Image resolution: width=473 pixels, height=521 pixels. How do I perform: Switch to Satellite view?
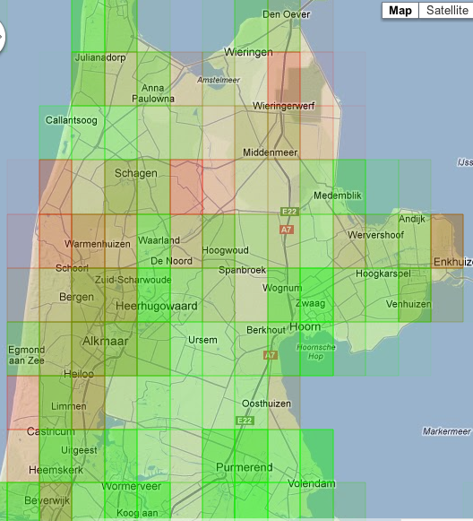coord(446,10)
